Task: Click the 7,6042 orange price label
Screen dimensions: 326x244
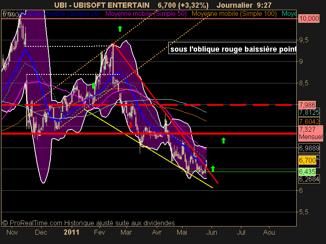Action: tap(309, 122)
